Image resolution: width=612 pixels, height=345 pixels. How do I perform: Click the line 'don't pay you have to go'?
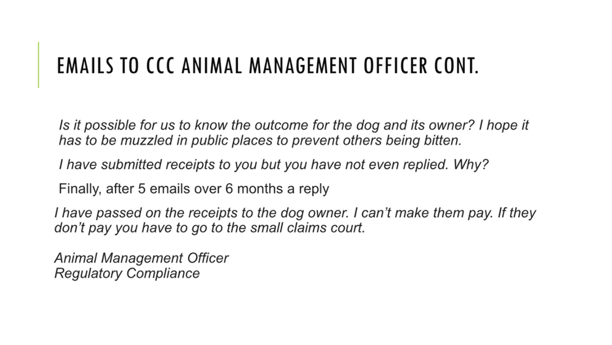tap(210, 228)
